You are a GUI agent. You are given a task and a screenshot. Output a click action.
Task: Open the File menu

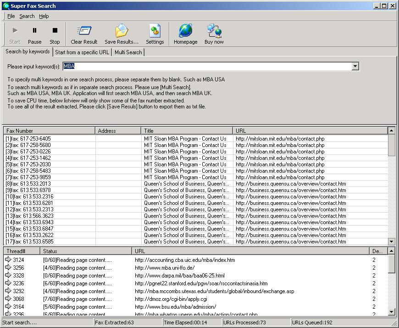(11, 16)
